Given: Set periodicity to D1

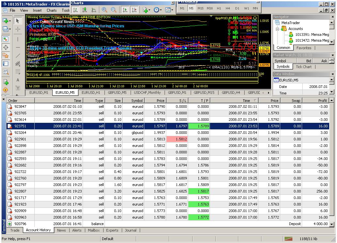Looking at the screenshot, I should (x=237, y=8).
